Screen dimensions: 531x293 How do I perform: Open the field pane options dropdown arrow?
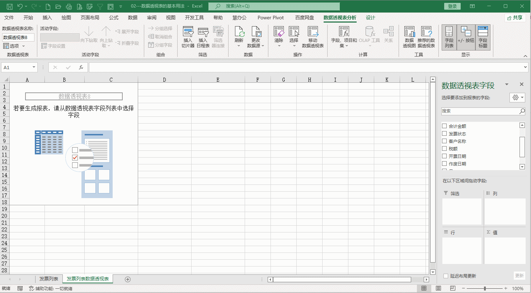click(x=507, y=85)
